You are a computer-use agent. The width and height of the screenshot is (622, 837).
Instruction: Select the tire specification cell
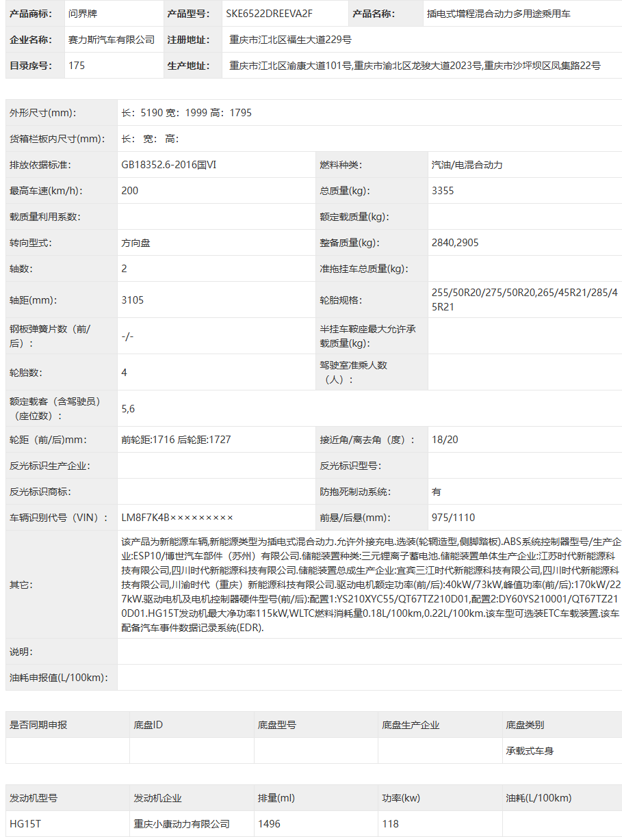point(525,300)
